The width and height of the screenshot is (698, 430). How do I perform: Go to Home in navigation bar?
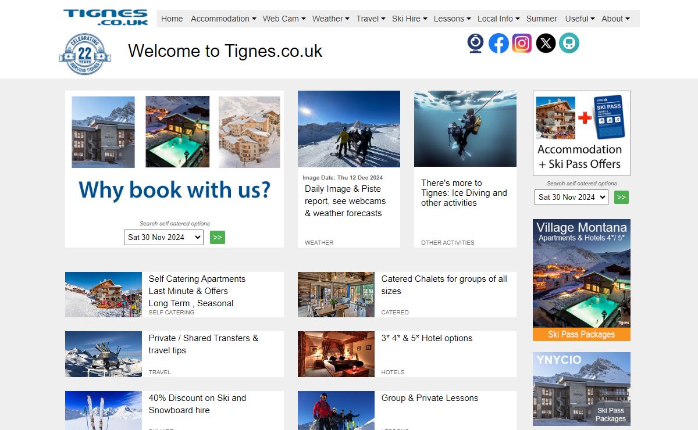coord(172,19)
